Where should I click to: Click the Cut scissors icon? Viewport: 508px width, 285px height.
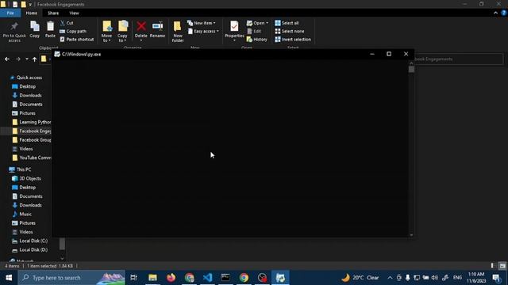pos(63,23)
